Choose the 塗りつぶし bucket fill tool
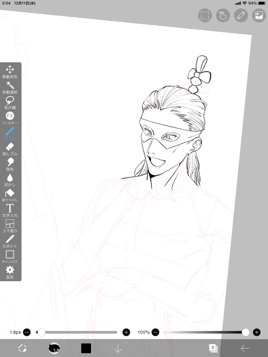Viewport: 268px width, 357px height. (10, 195)
